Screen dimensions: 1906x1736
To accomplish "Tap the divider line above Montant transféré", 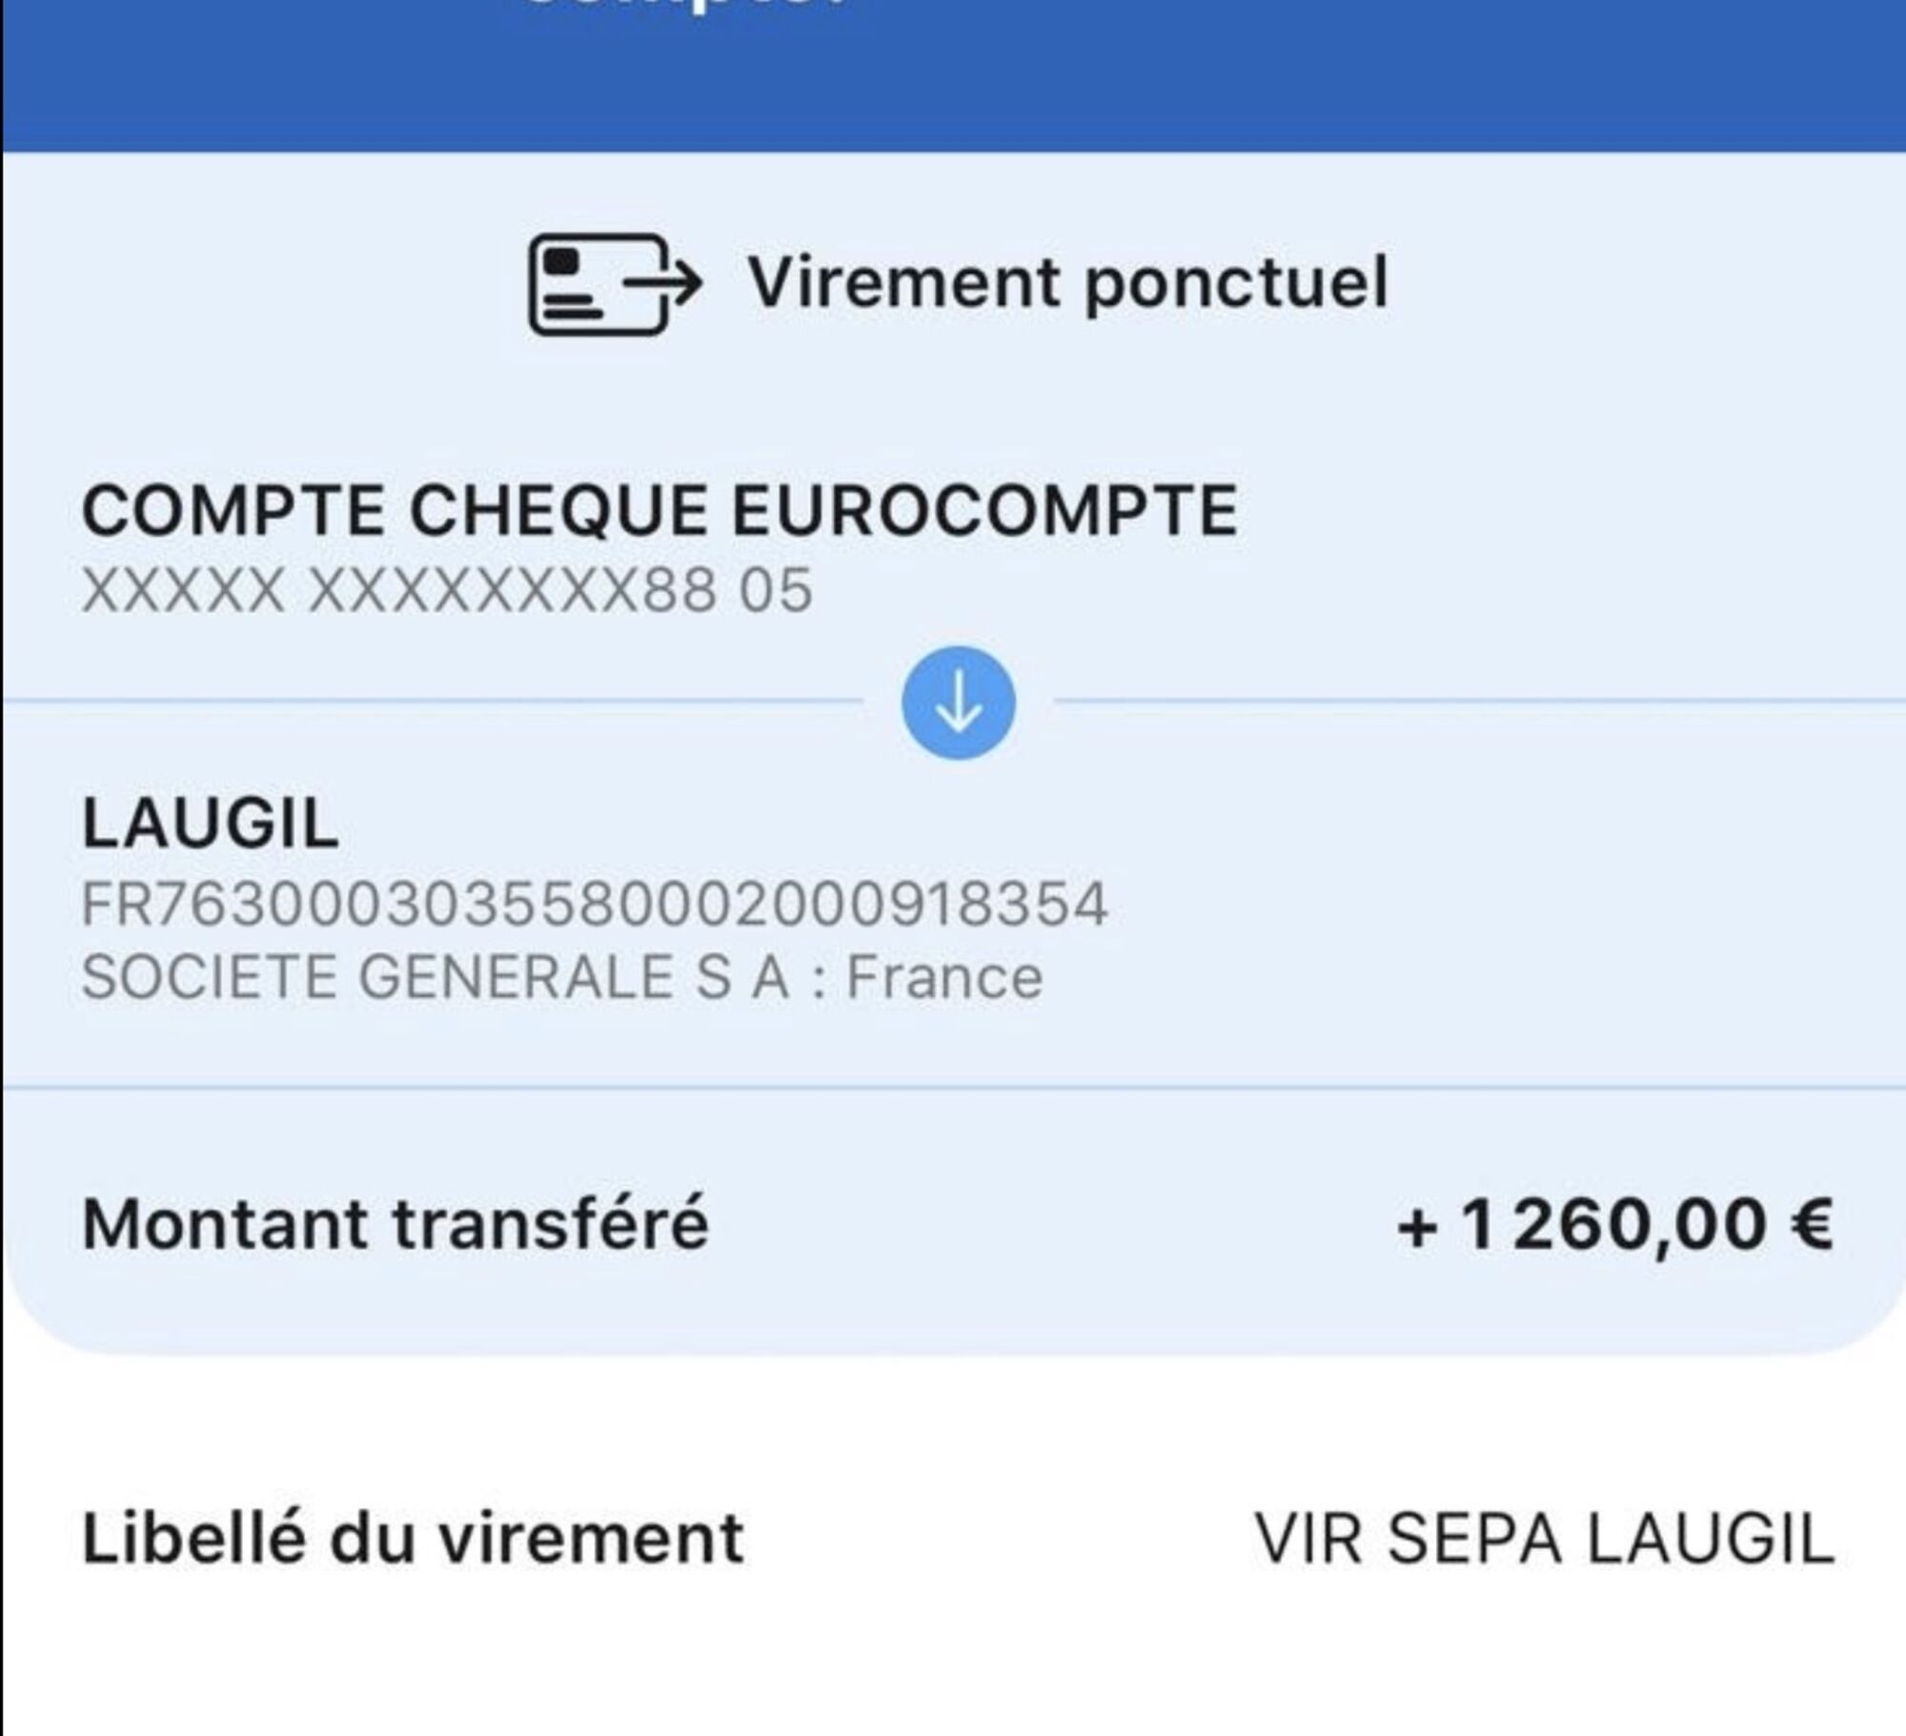I will (953, 1087).
